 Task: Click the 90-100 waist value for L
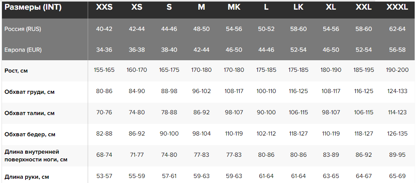point(266,112)
